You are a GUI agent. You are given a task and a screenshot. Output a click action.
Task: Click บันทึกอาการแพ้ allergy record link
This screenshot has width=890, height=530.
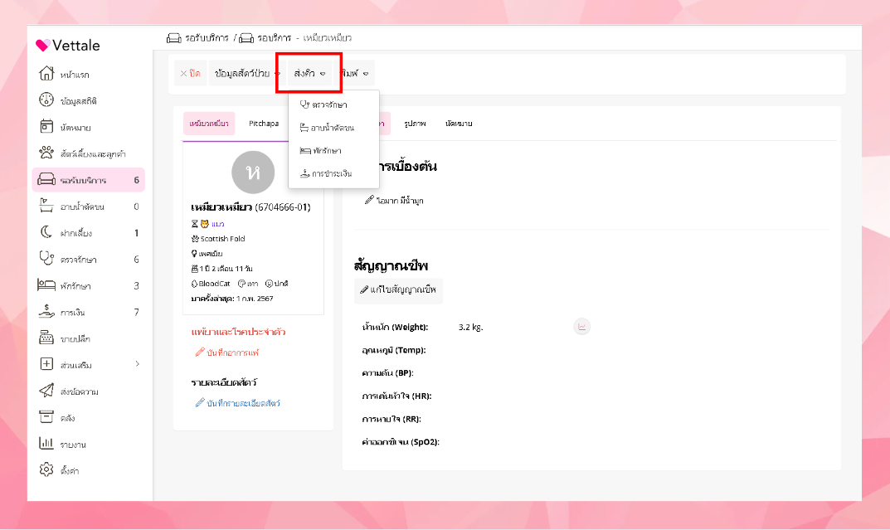pyautogui.click(x=227, y=353)
